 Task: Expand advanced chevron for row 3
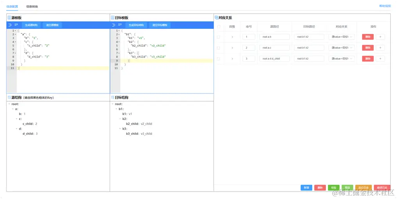click(x=232, y=58)
